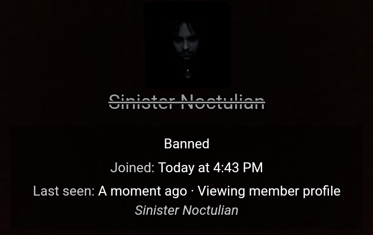The image size is (373, 235).
Task: Open the member's dark avatar image
Action: [187, 45]
